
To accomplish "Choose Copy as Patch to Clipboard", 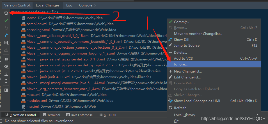I will 214,89.
